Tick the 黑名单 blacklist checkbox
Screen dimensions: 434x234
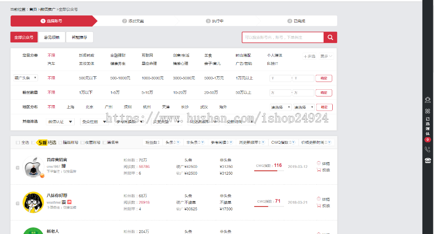105,143
